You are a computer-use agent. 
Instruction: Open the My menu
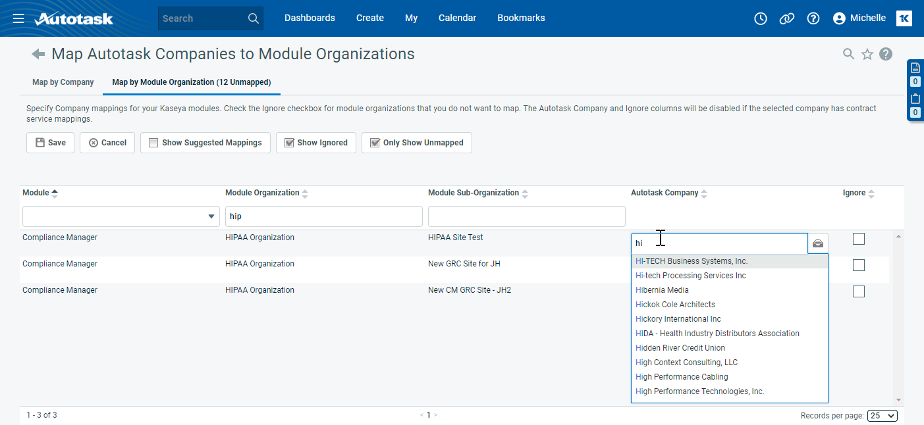[412, 18]
